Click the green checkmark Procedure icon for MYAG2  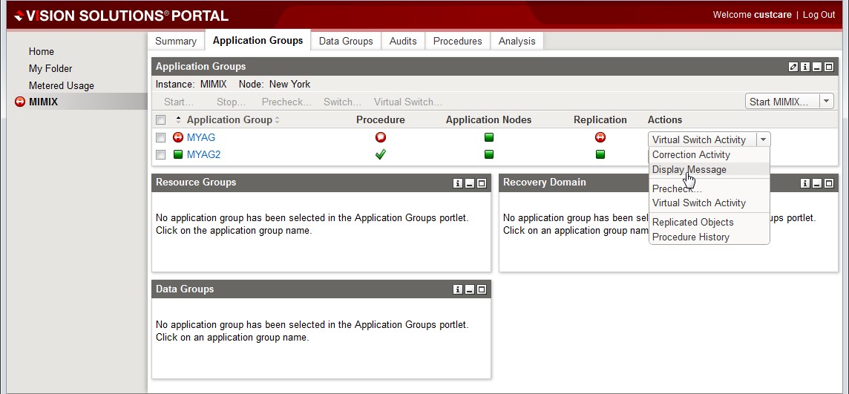coord(381,155)
